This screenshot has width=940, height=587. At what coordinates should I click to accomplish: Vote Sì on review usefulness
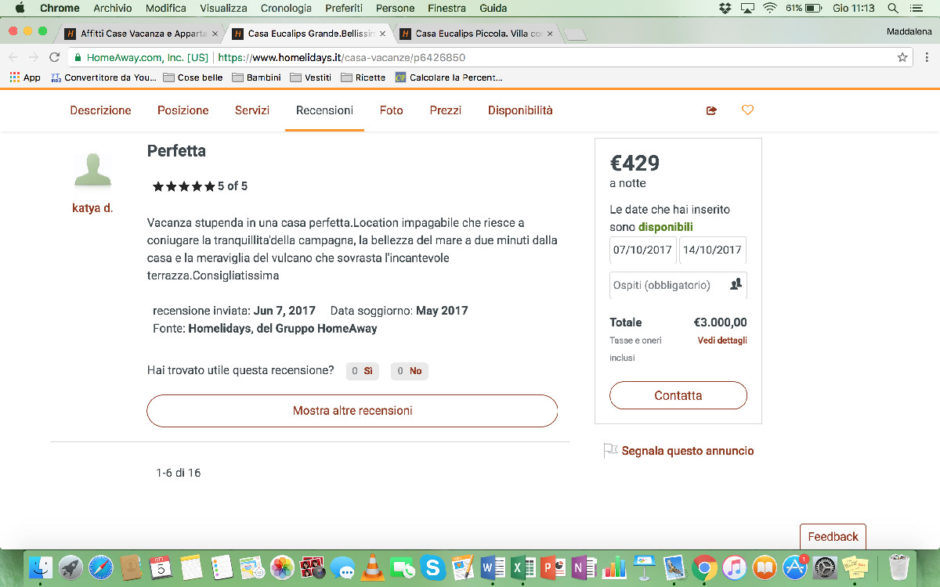363,371
